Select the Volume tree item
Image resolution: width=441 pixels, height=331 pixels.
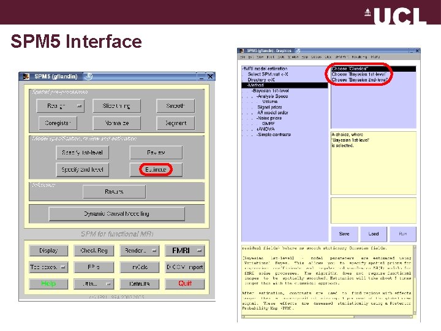coord(270,102)
